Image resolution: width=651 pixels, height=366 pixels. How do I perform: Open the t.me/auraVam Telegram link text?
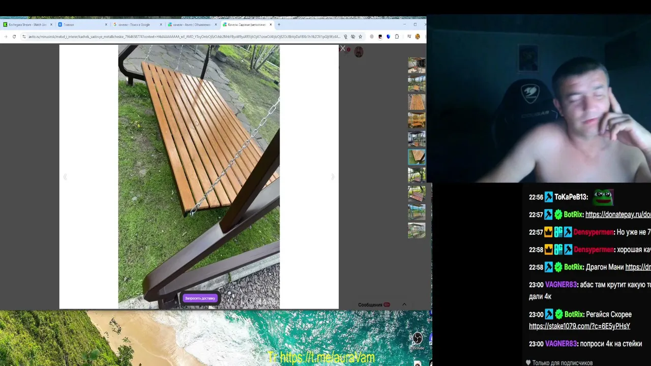(328, 358)
